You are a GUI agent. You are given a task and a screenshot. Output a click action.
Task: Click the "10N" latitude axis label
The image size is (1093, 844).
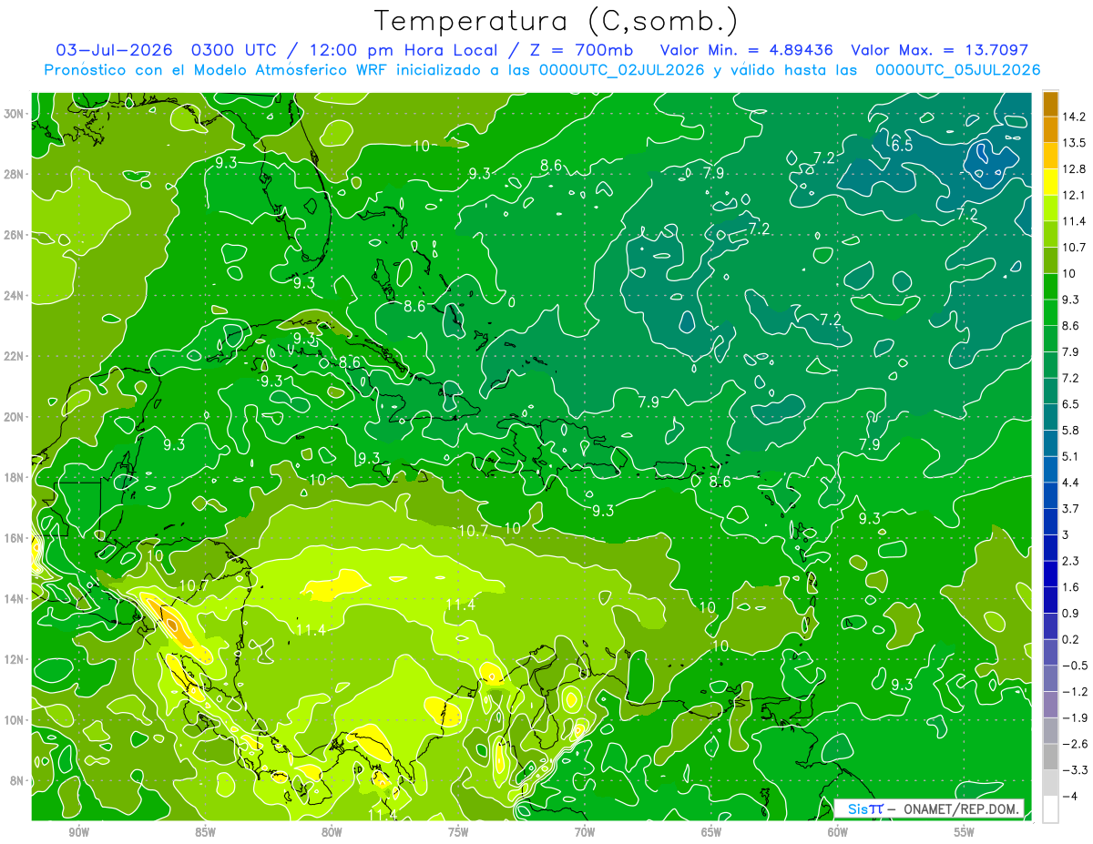(x=13, y=720)
